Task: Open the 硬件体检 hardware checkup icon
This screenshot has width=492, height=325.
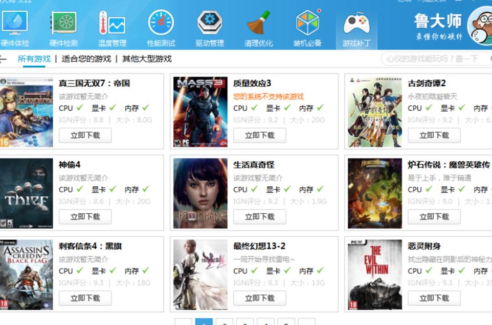Action: pos(15,23)
